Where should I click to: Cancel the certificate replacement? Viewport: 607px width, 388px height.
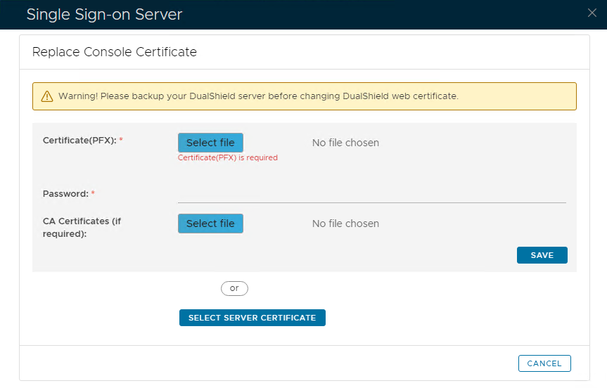point(544,363)
